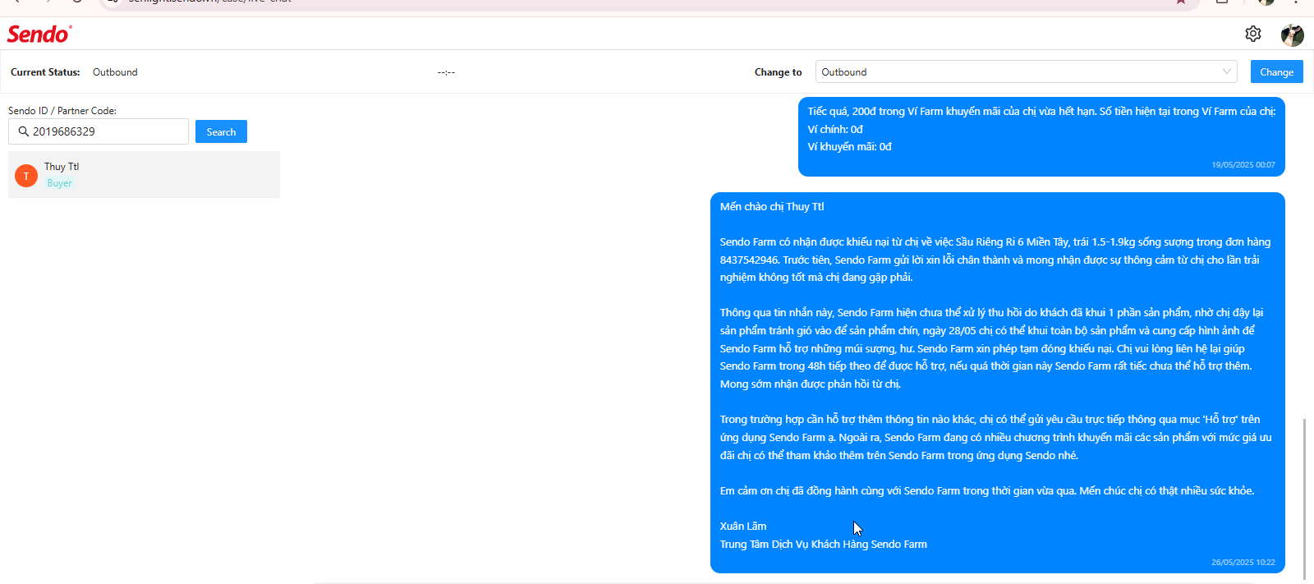The image size is (1314, 584).
Task: Click the --:-- timer text
Action: coord(446,72)
